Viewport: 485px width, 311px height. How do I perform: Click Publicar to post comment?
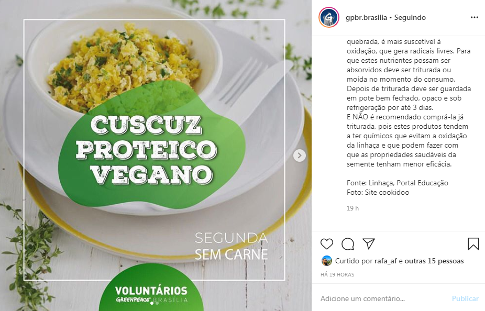pyautogui.click(x=465, y=298)
